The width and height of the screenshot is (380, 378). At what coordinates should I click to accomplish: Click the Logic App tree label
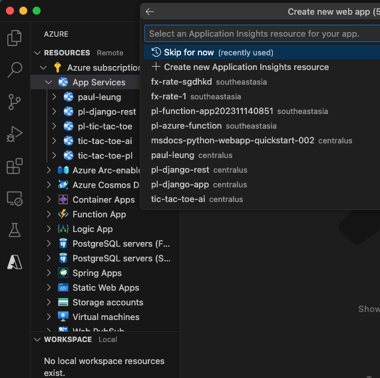tap(93, 229)
